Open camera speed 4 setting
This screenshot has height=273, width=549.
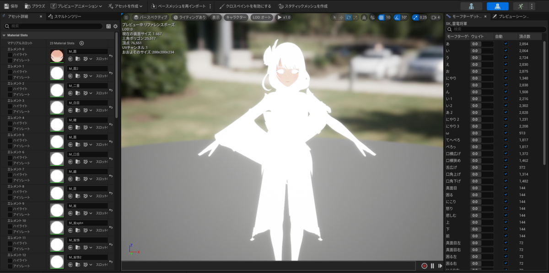[436, 17]
